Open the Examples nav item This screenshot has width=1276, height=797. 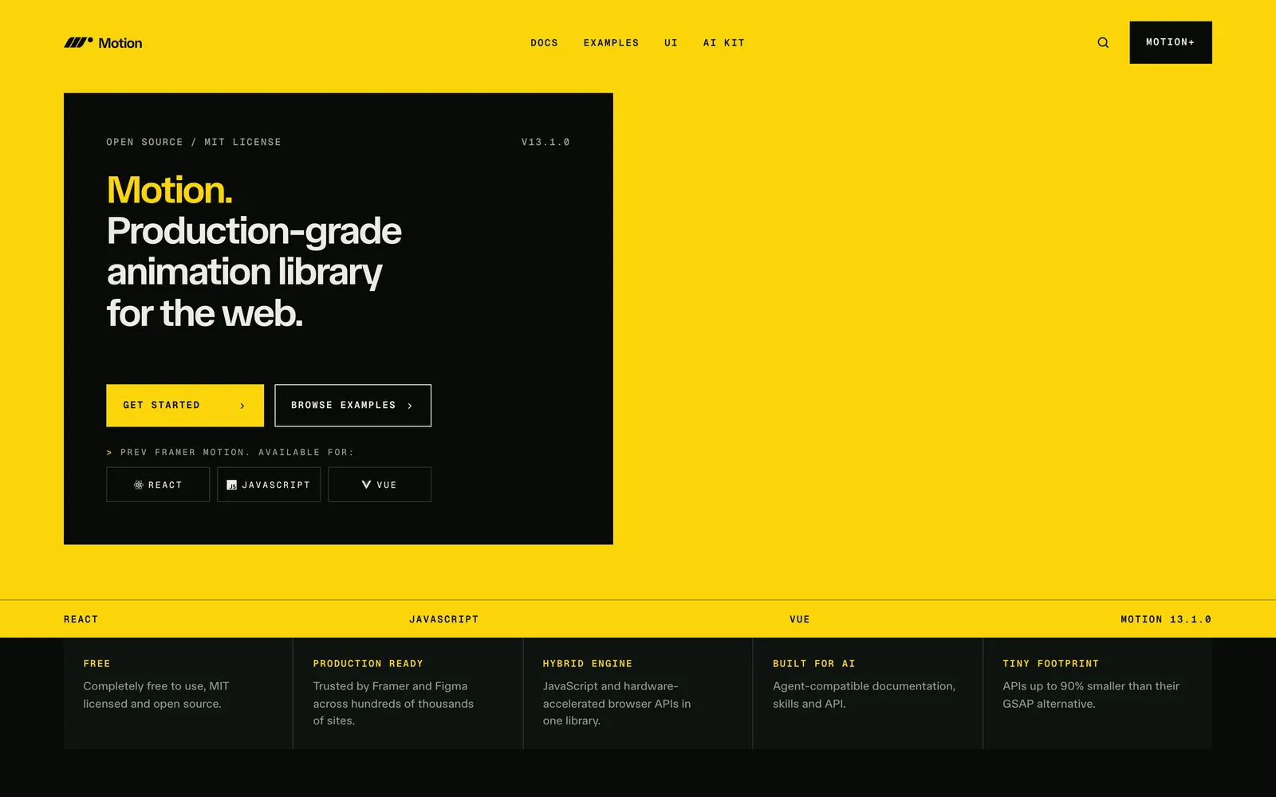611,43
